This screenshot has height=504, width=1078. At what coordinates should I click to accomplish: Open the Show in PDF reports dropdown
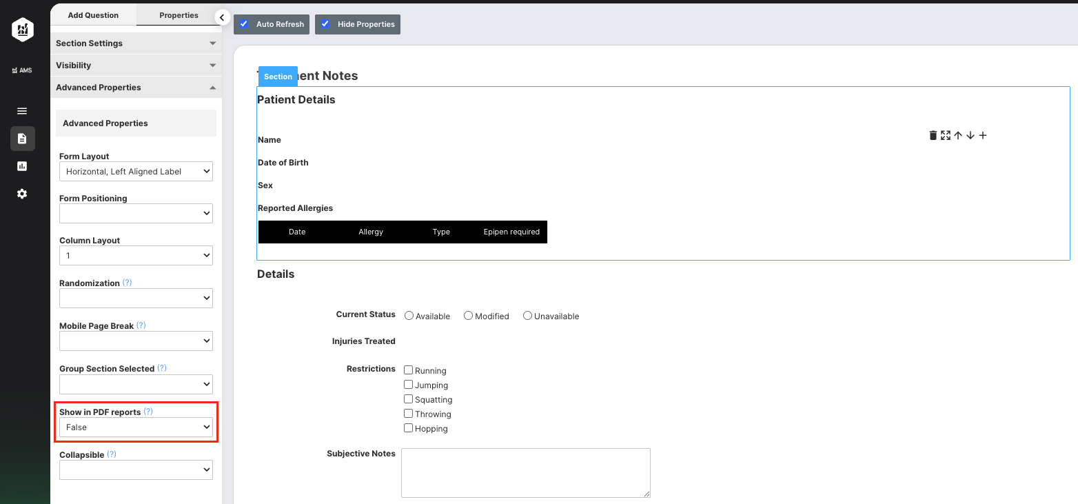(136, 427)
